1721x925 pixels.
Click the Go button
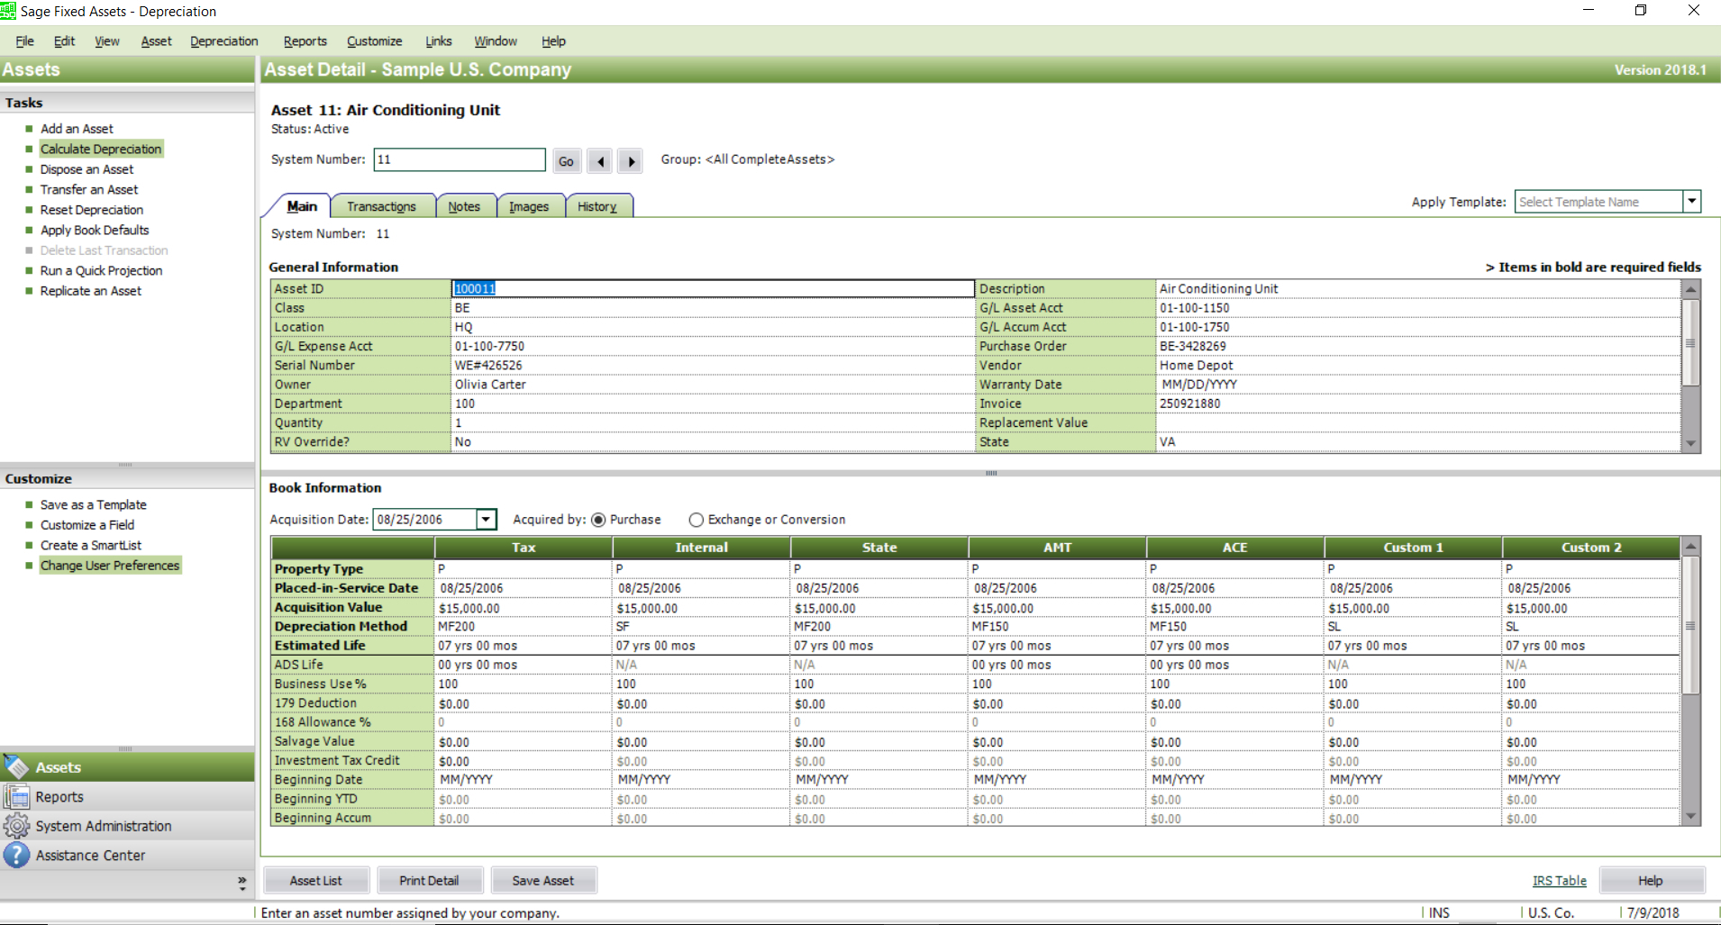click(x=566, y=161)
